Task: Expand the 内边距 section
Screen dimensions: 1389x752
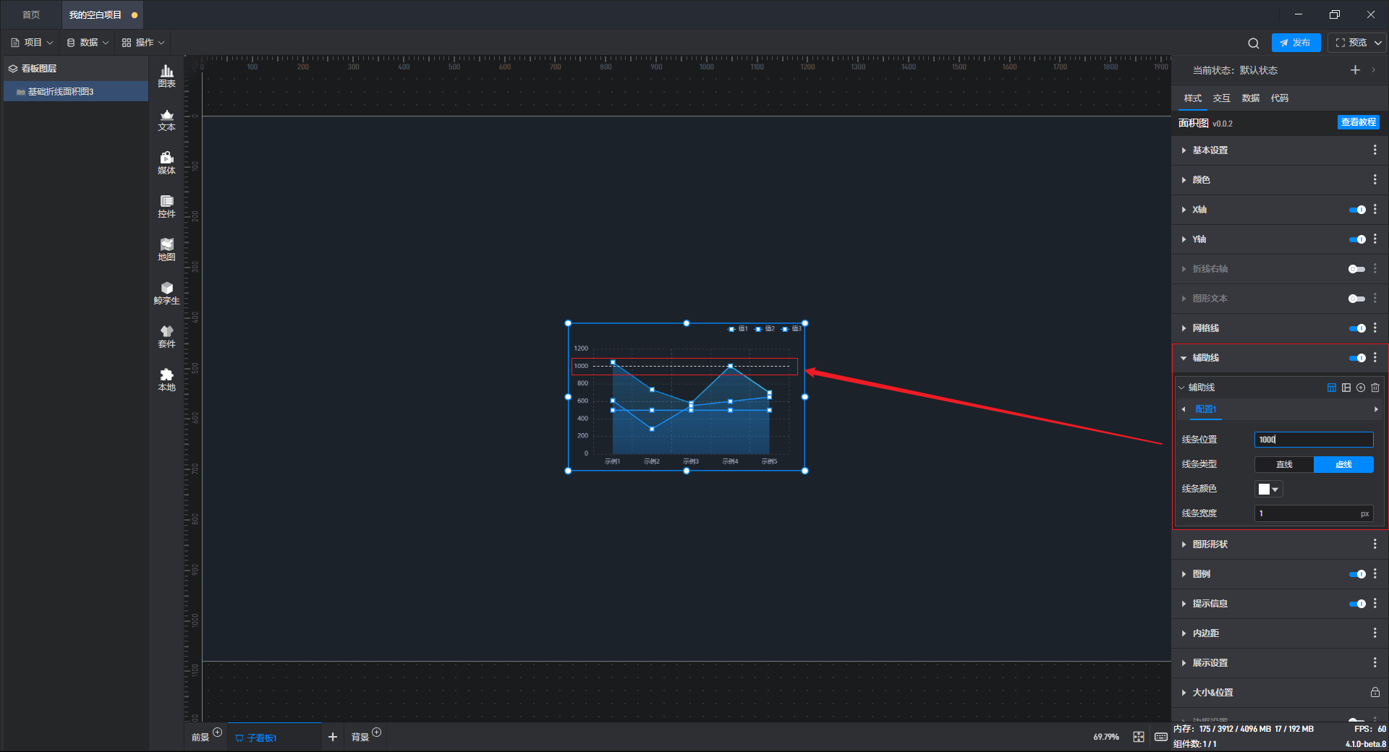Action: coord(1184,633)
